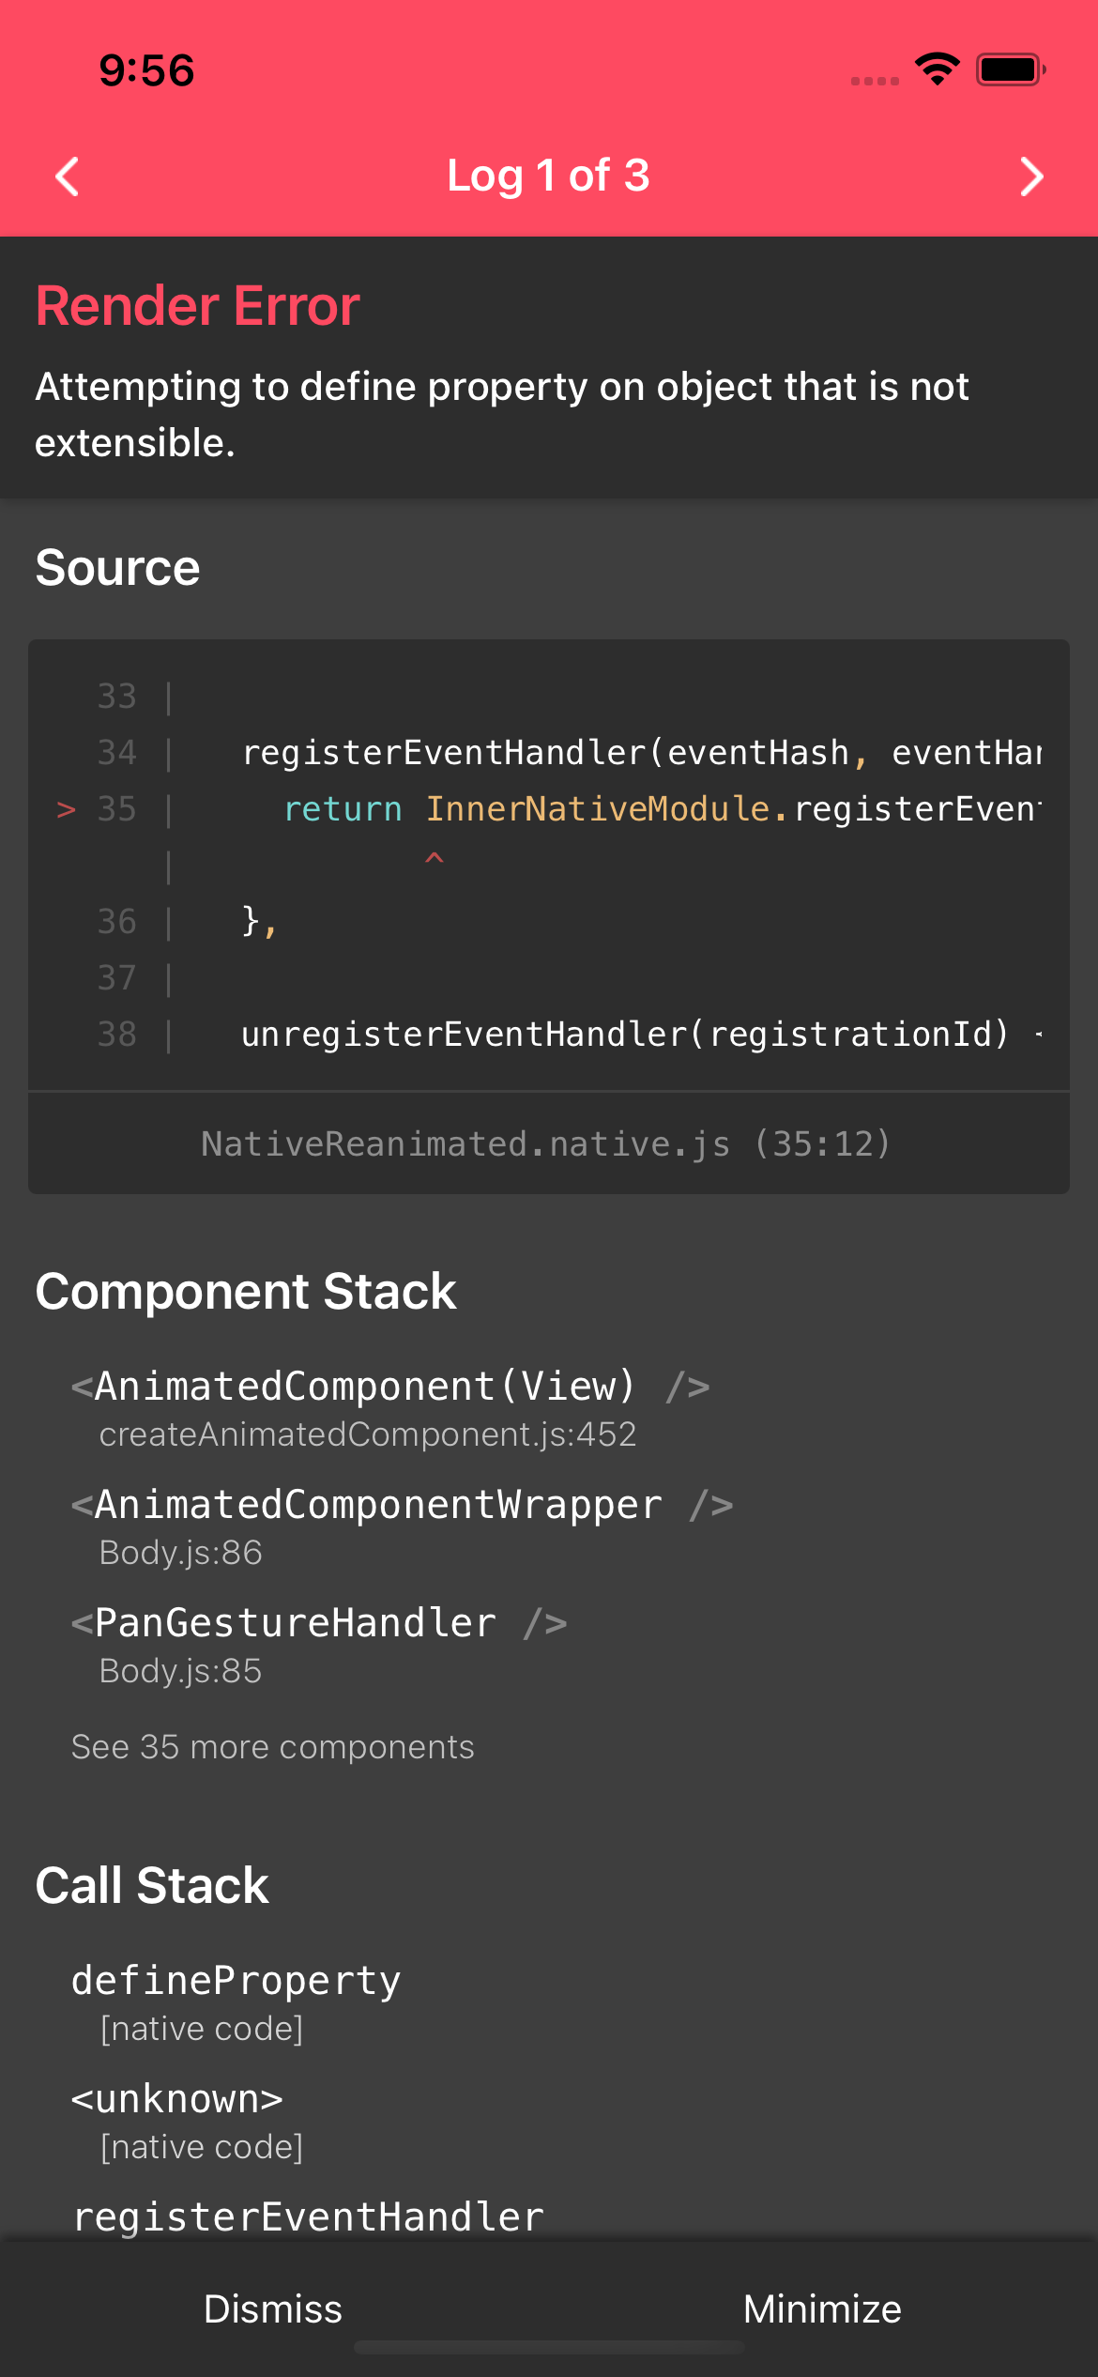
Task: Click the clock showing 9:56
Action: tap(146, 69)
